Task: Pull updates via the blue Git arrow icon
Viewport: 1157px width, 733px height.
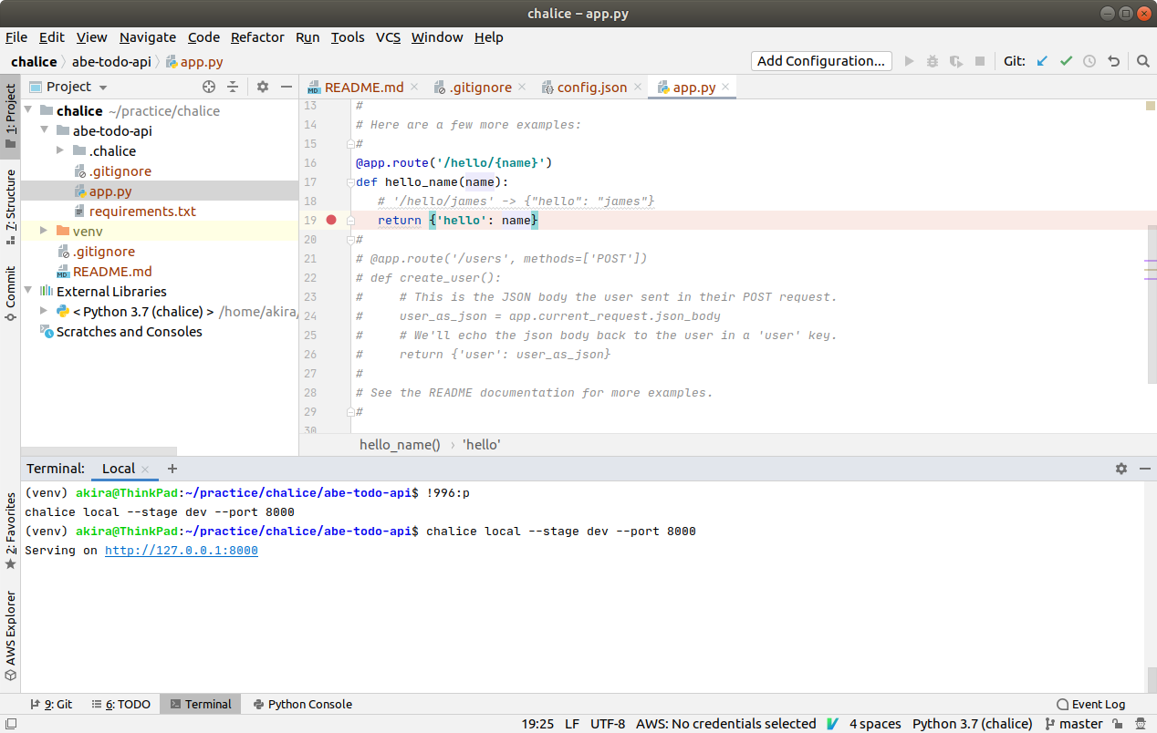Action: pos(1042,61)
